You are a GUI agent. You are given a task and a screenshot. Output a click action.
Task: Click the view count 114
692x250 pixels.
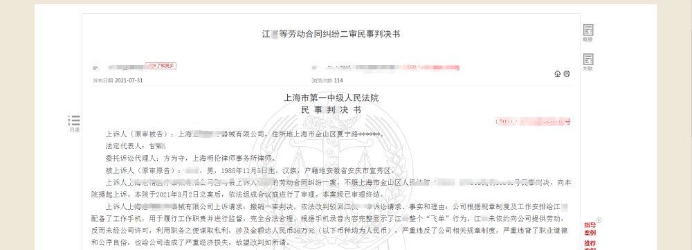tap(338, 80)
